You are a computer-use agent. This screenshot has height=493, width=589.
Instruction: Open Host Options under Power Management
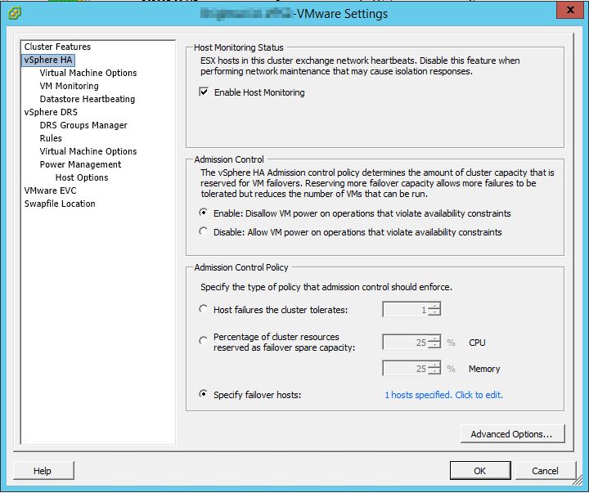click(x=82, y=177)
